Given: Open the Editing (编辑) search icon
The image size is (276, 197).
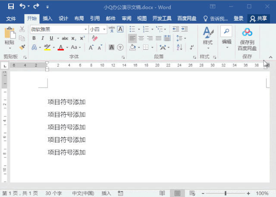Looking at the screenshot, I should (226, 31).
